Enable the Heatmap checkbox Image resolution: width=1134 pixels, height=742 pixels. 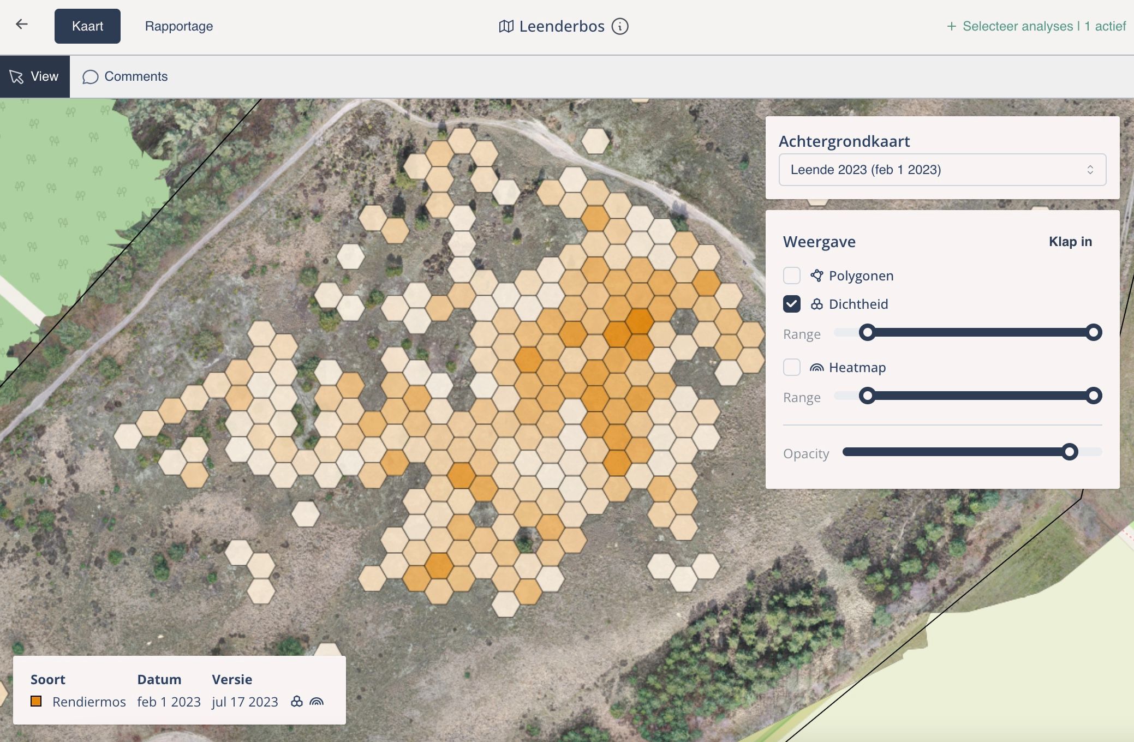coord(792,367)
